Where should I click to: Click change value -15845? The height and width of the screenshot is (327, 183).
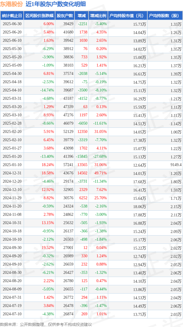(x=82, y=157)
